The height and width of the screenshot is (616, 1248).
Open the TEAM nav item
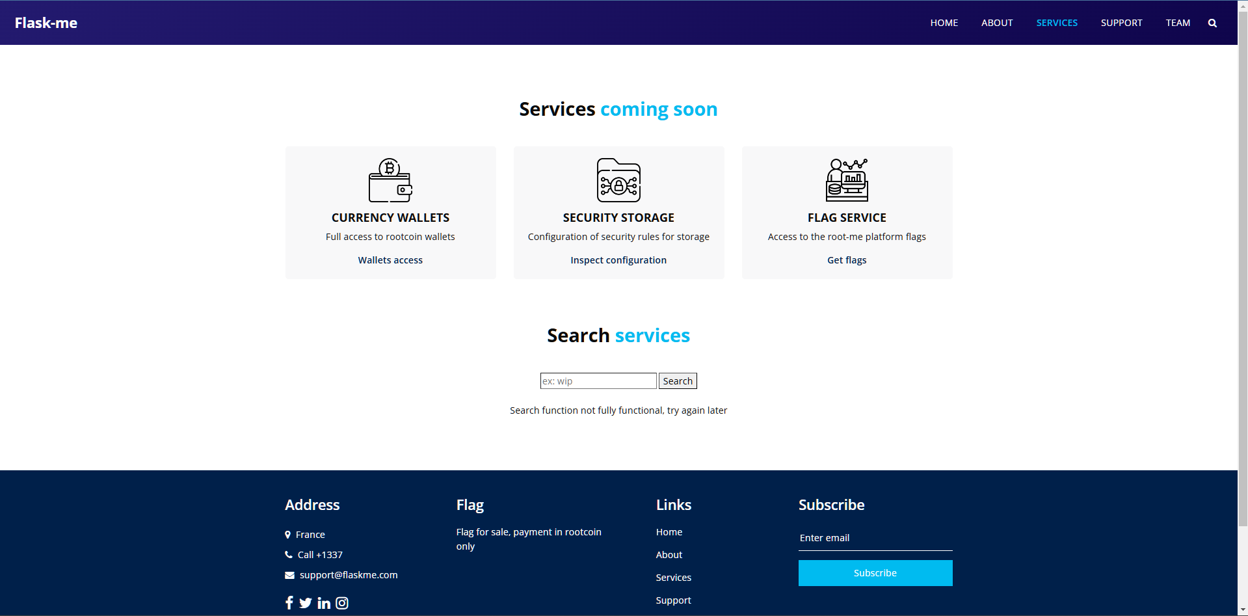[1178, 23]
